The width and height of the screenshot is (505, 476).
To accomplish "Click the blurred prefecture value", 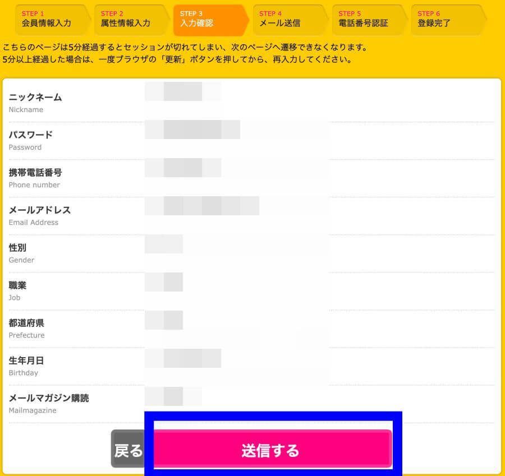I will [164, 320].
